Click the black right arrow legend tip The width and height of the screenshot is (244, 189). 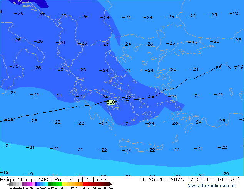point(111,184)
